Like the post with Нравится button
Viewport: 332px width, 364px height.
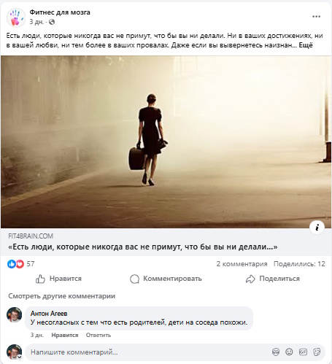coord(58,279)
